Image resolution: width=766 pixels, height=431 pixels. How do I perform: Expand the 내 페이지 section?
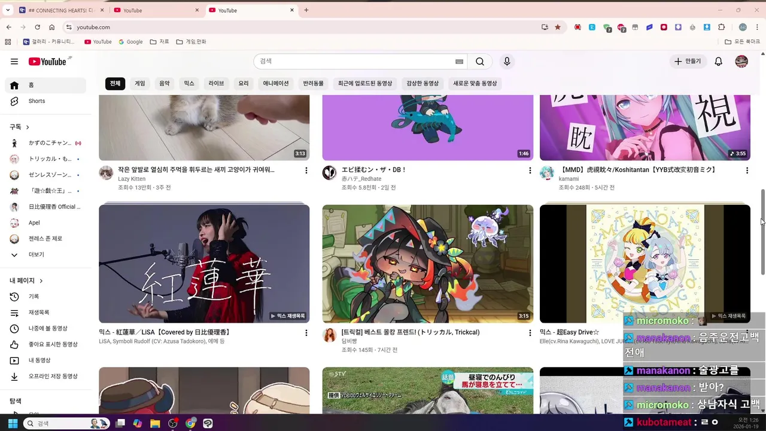[x=26, y=281]
